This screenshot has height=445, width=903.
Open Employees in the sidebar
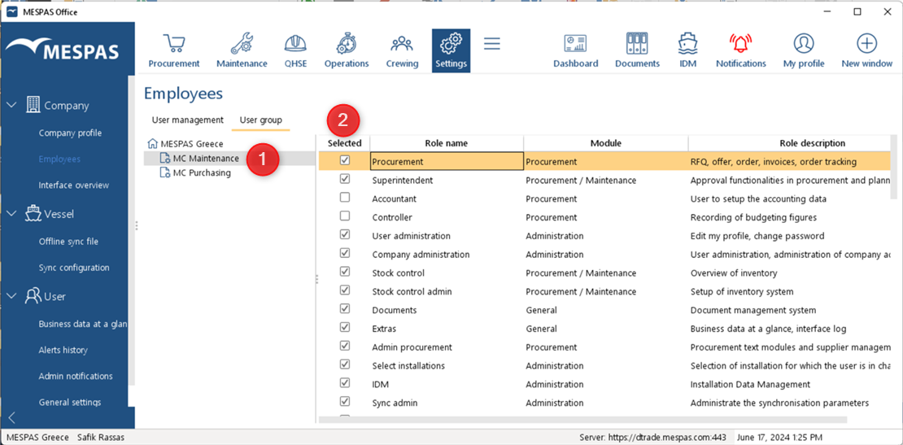[59, 159]
